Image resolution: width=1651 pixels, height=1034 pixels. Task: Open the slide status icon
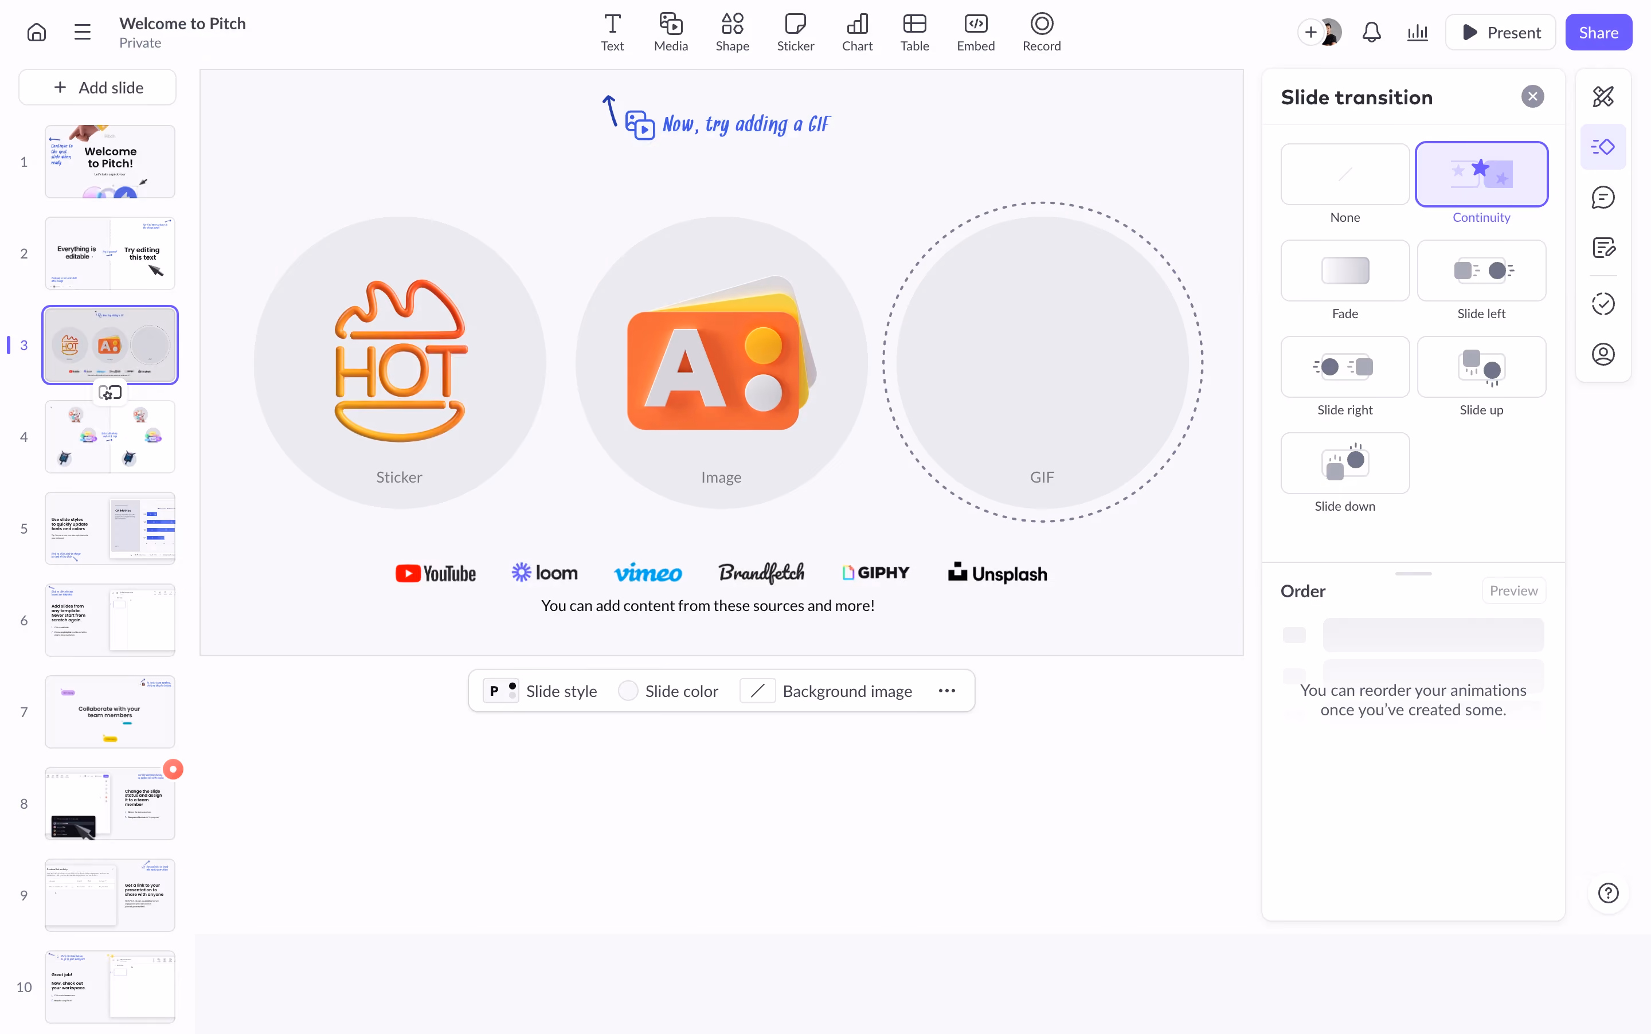tap(1603, 304)
